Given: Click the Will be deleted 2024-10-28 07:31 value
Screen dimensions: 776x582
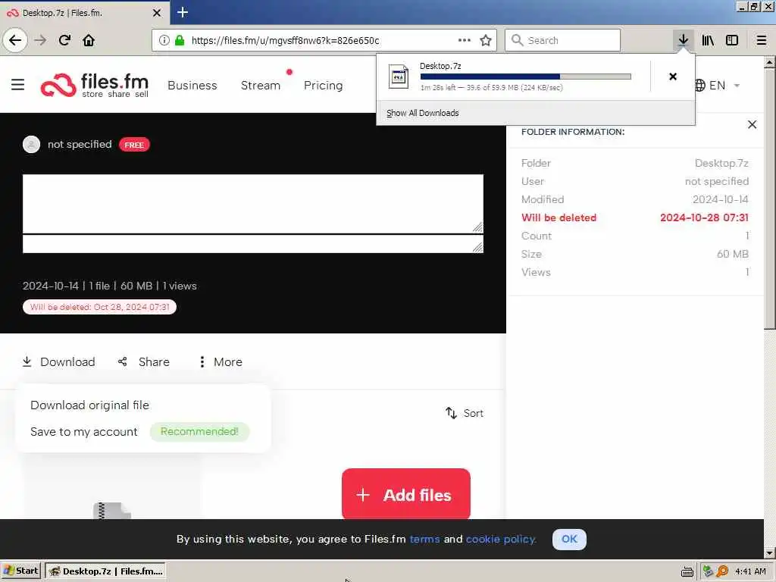Looking at the screenshot, I should tap(704, 217).
